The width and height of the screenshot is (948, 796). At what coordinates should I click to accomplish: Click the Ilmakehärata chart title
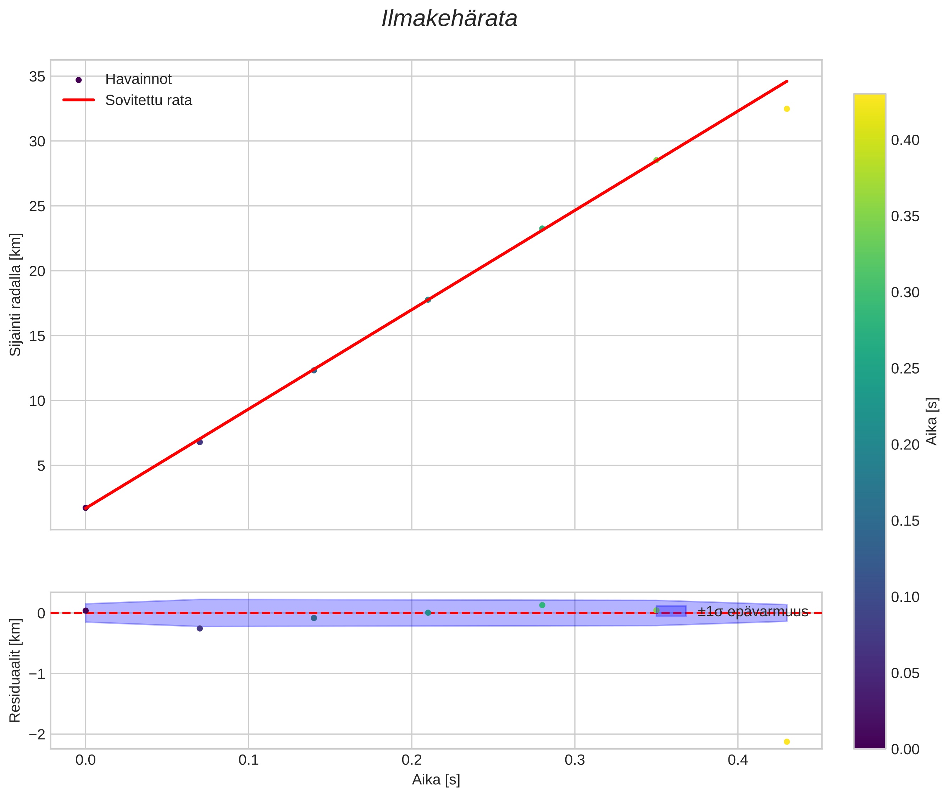449,19
